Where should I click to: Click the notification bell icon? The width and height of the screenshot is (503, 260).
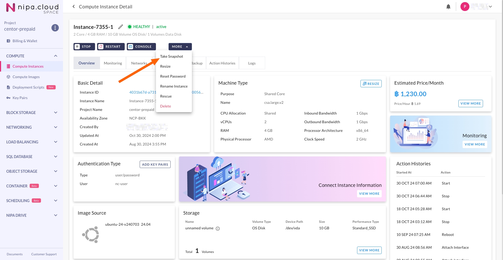tap(448, 7)
